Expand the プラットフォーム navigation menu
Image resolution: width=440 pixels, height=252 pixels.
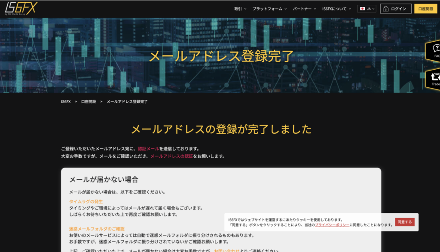269,9
